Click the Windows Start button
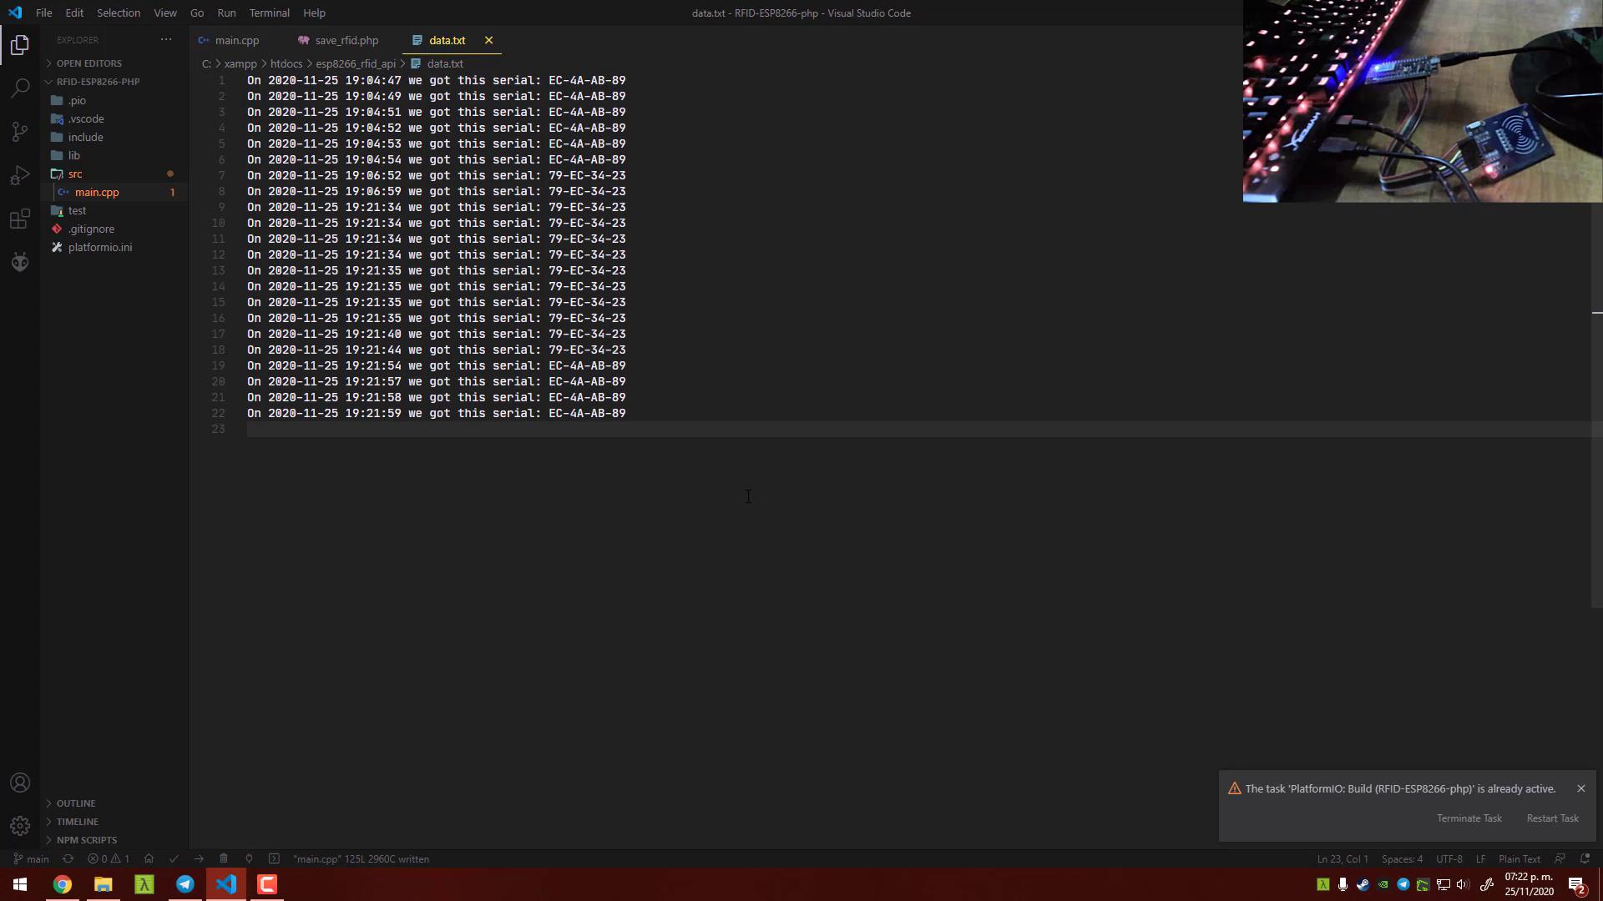This screenshot has height=901, width=1603. tap(20, 884)
